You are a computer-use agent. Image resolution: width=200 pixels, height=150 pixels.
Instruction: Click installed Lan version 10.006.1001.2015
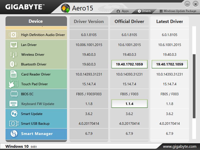[89, 45]
